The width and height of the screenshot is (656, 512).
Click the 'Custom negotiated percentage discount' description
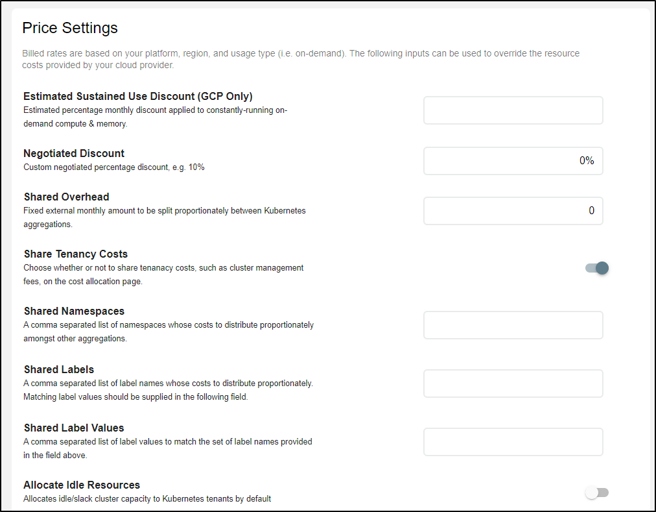click(x=114, y=167)
